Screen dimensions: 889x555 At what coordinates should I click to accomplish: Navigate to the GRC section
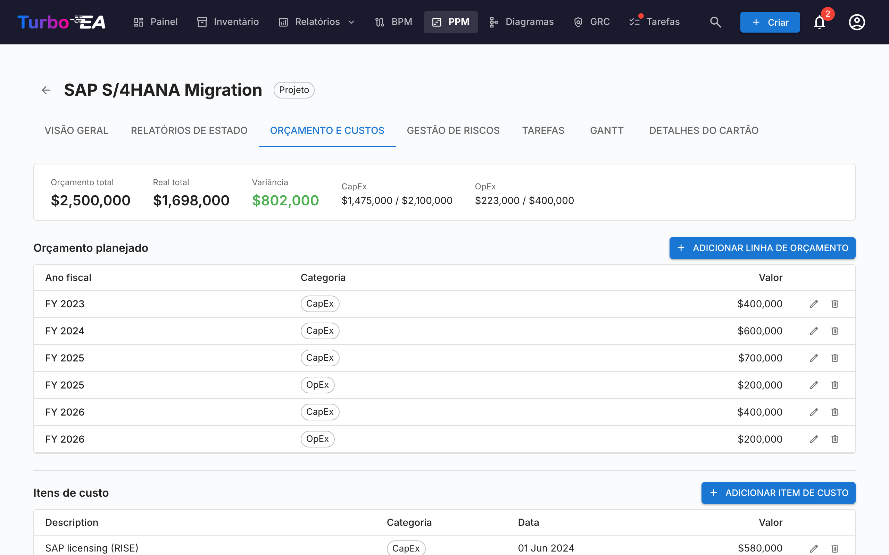click(592, 22)
